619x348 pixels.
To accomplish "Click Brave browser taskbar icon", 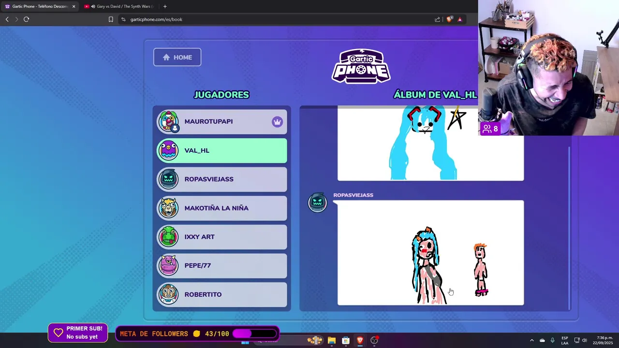I will pyautogui.click(x=360, y=340).
